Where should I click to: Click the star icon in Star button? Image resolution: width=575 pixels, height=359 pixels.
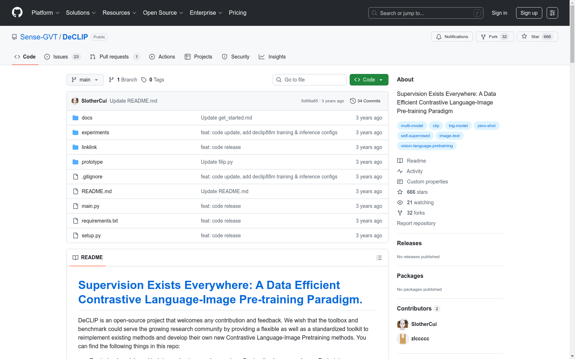coord(524,36)
